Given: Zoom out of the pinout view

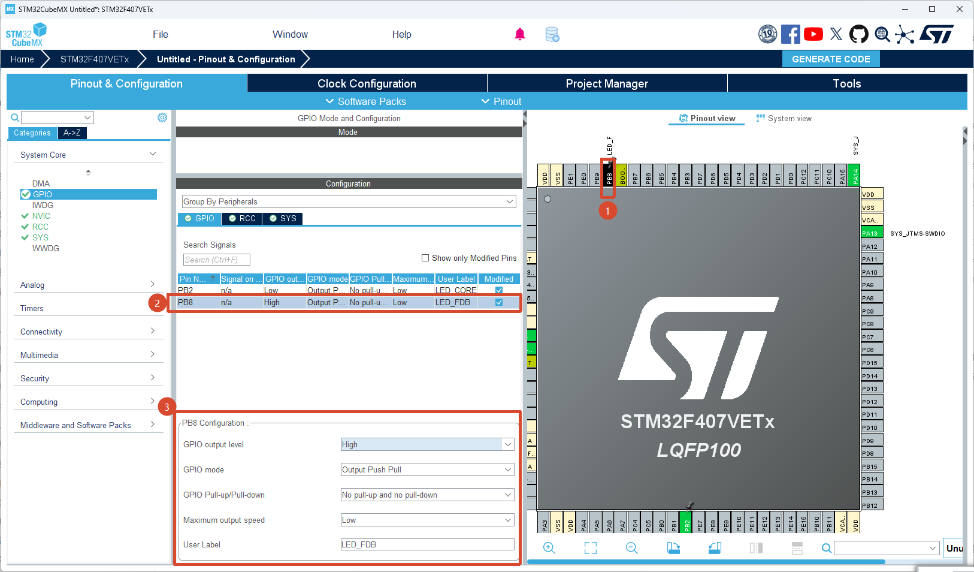Looking at the screenshot, I should (632, 548).
